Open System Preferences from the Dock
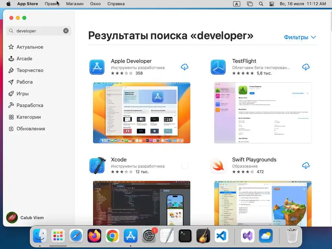The height and width of the screenshot is (249, 332). pos(148,236)
